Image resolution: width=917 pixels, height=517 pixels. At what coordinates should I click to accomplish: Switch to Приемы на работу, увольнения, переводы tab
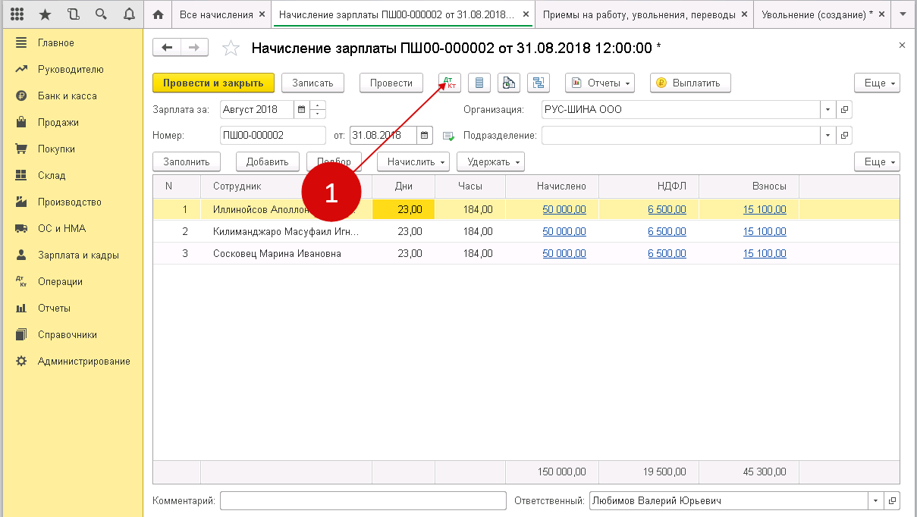coord(639,14)
